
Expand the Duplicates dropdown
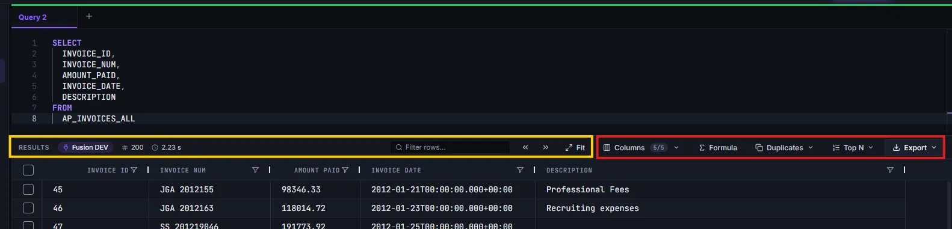pos(784,147)
